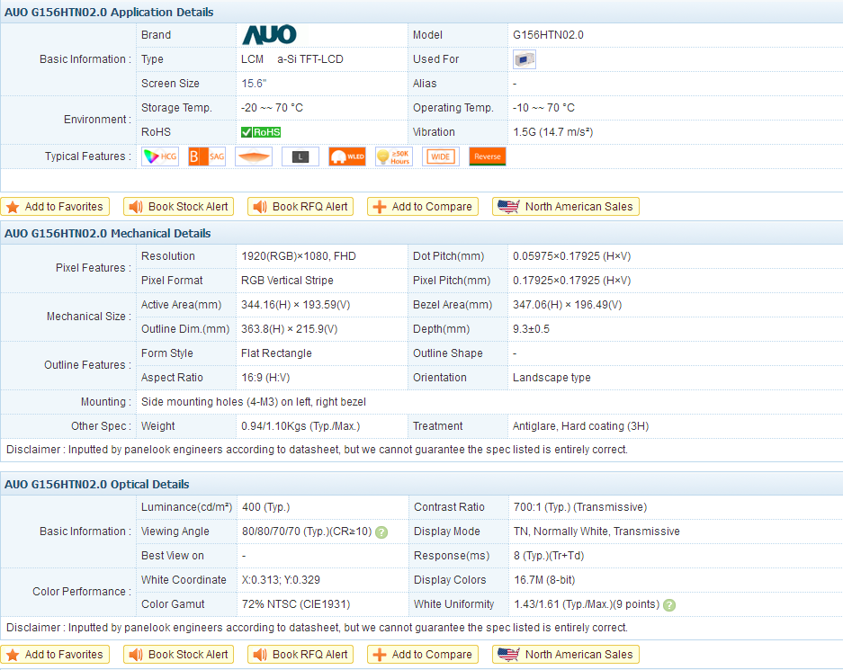Book Stock Alert beneath Optical Details table
The width and height of the screenshot is (843, 670).
point(178,655)
